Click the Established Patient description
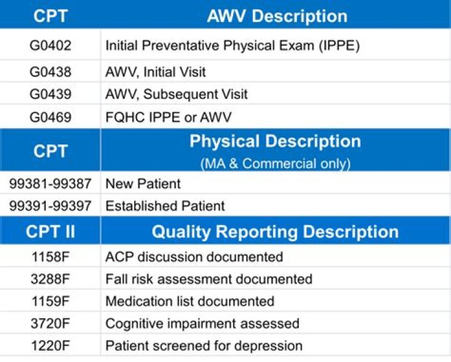 click(165, 206)
